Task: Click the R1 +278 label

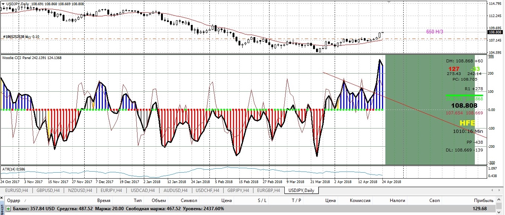Action: click(474, 89)
